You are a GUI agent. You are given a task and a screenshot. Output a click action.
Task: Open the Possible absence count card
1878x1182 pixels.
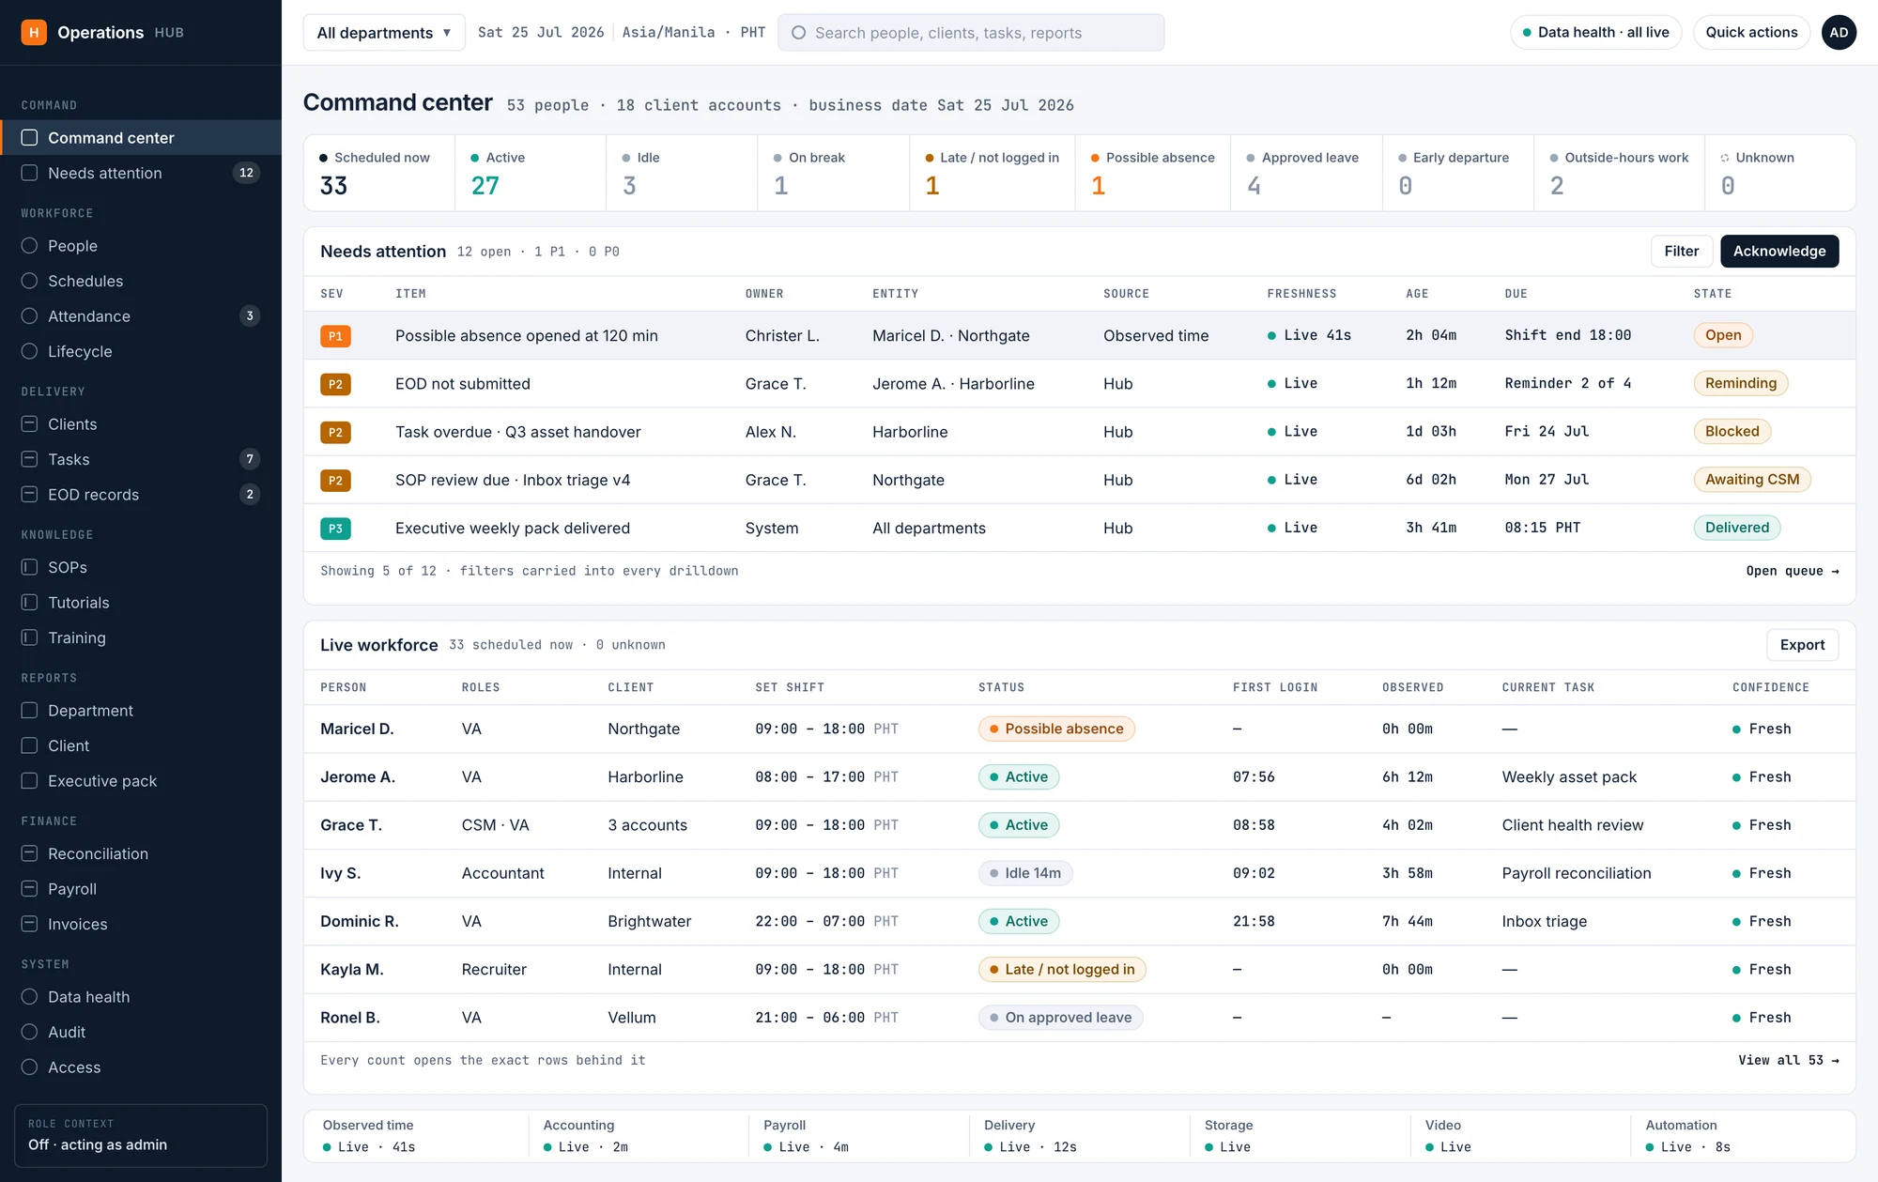(1153, 173)
